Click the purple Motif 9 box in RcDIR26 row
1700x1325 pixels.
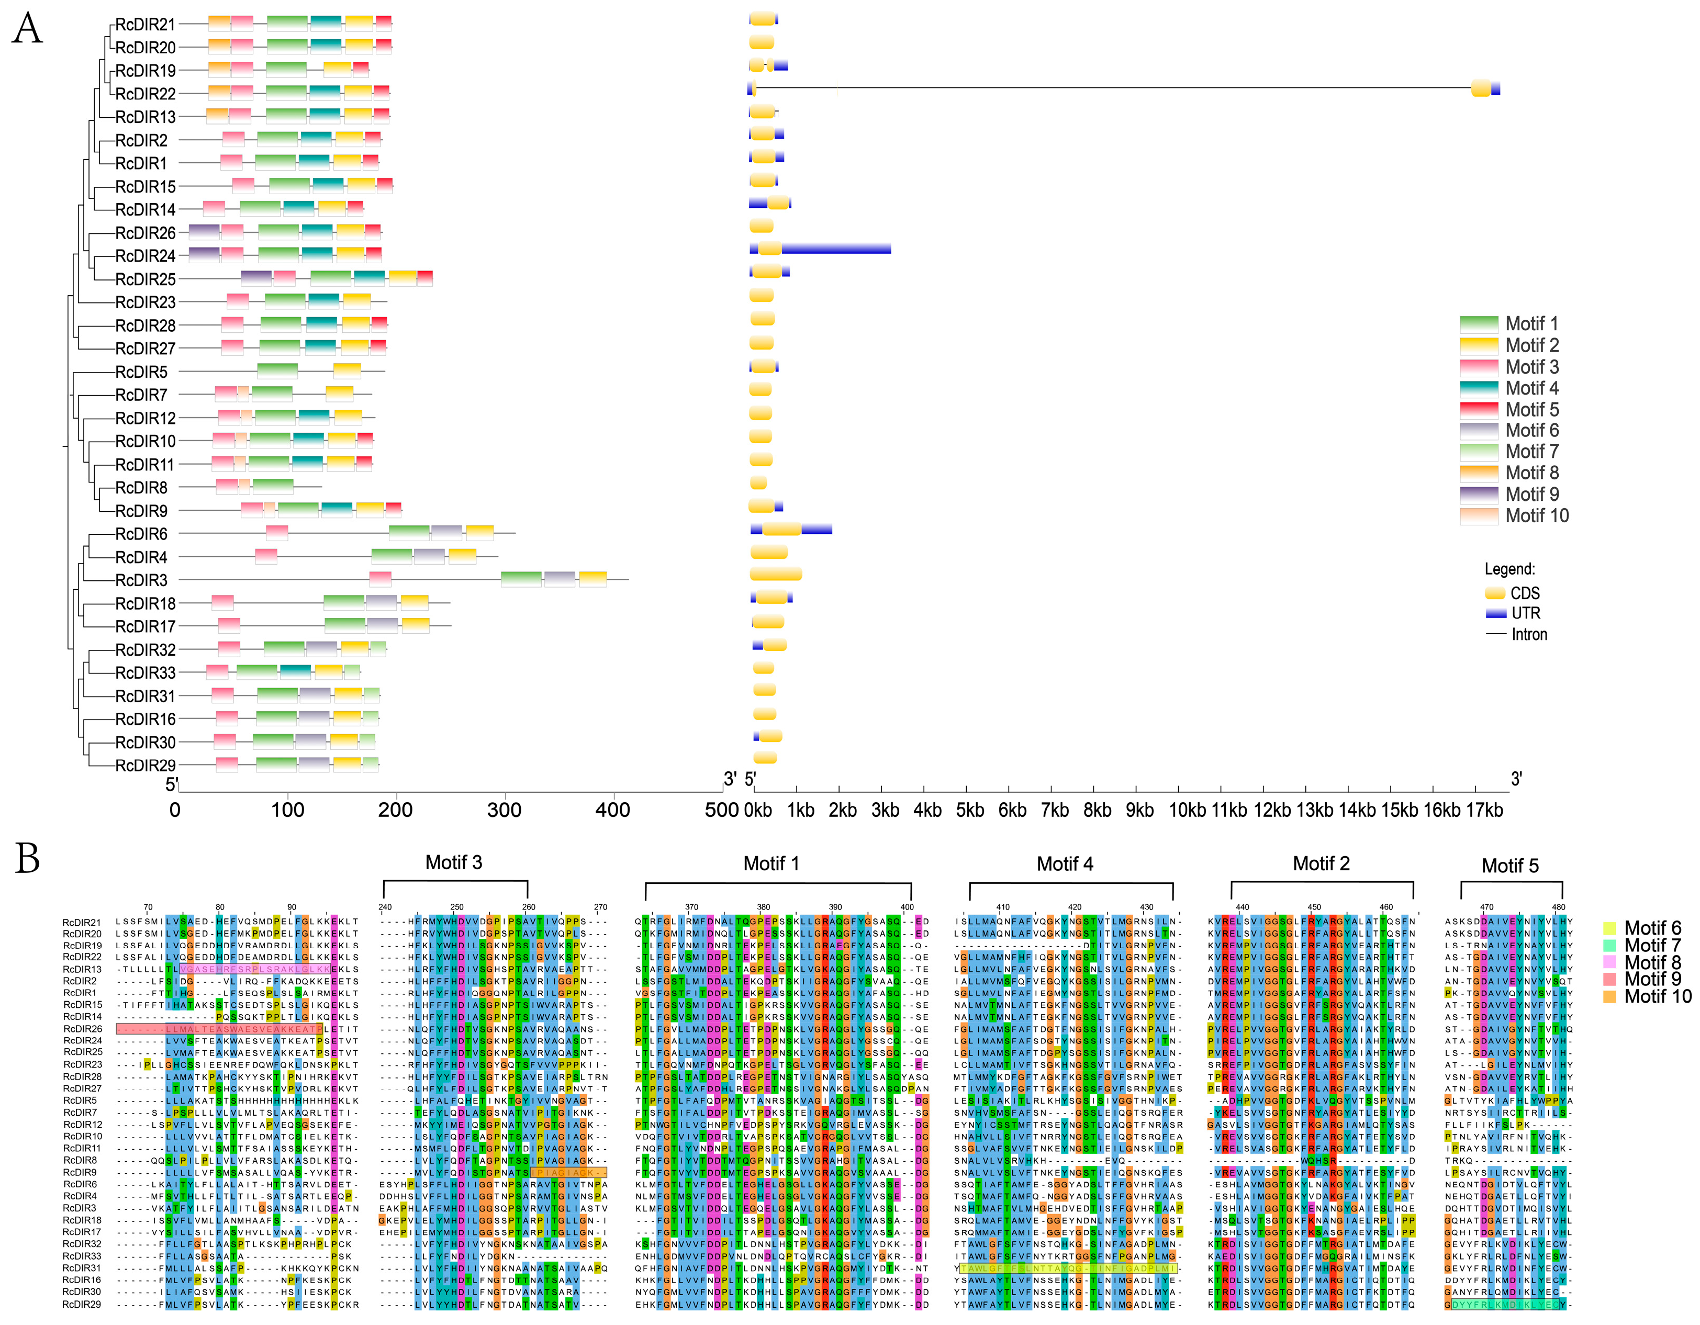[204, 232]
